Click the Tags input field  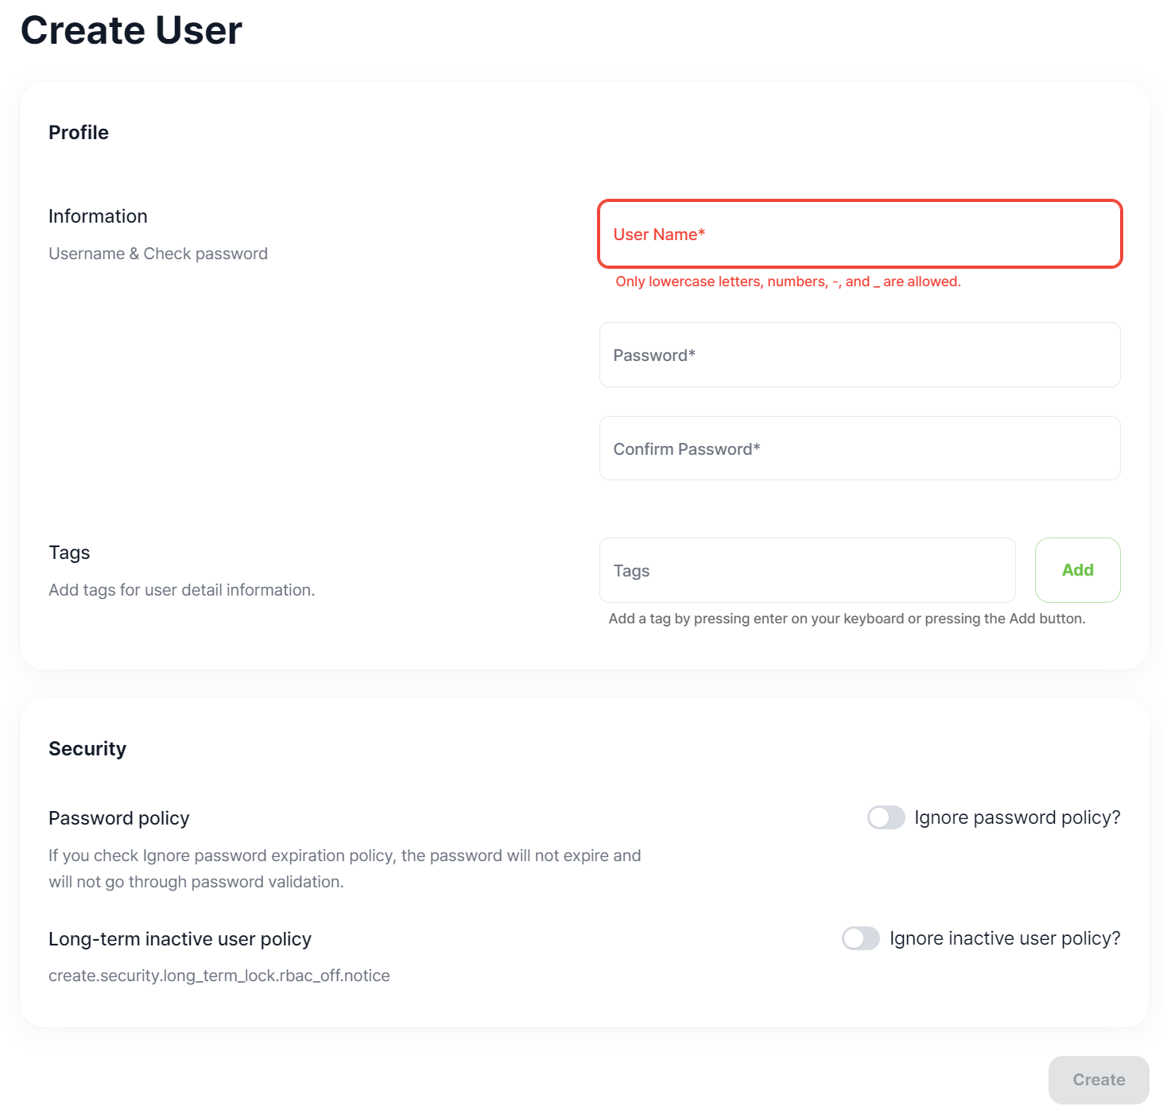807,570
